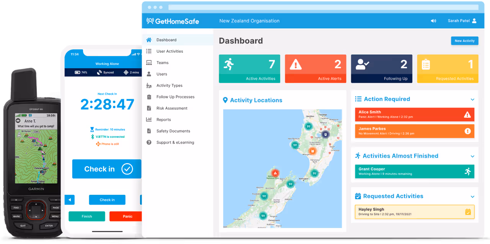The image size is (490, 244).
Task: Tap the large Check in button
Action: tap(106, 169)
